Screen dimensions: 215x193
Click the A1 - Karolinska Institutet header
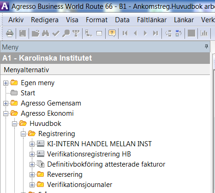105,58
